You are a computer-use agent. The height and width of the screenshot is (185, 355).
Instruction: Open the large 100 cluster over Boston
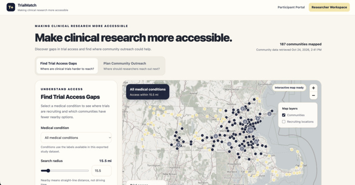point(250,130)
